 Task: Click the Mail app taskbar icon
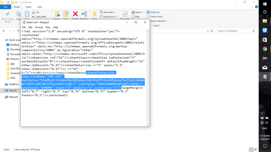pos(265,67)
